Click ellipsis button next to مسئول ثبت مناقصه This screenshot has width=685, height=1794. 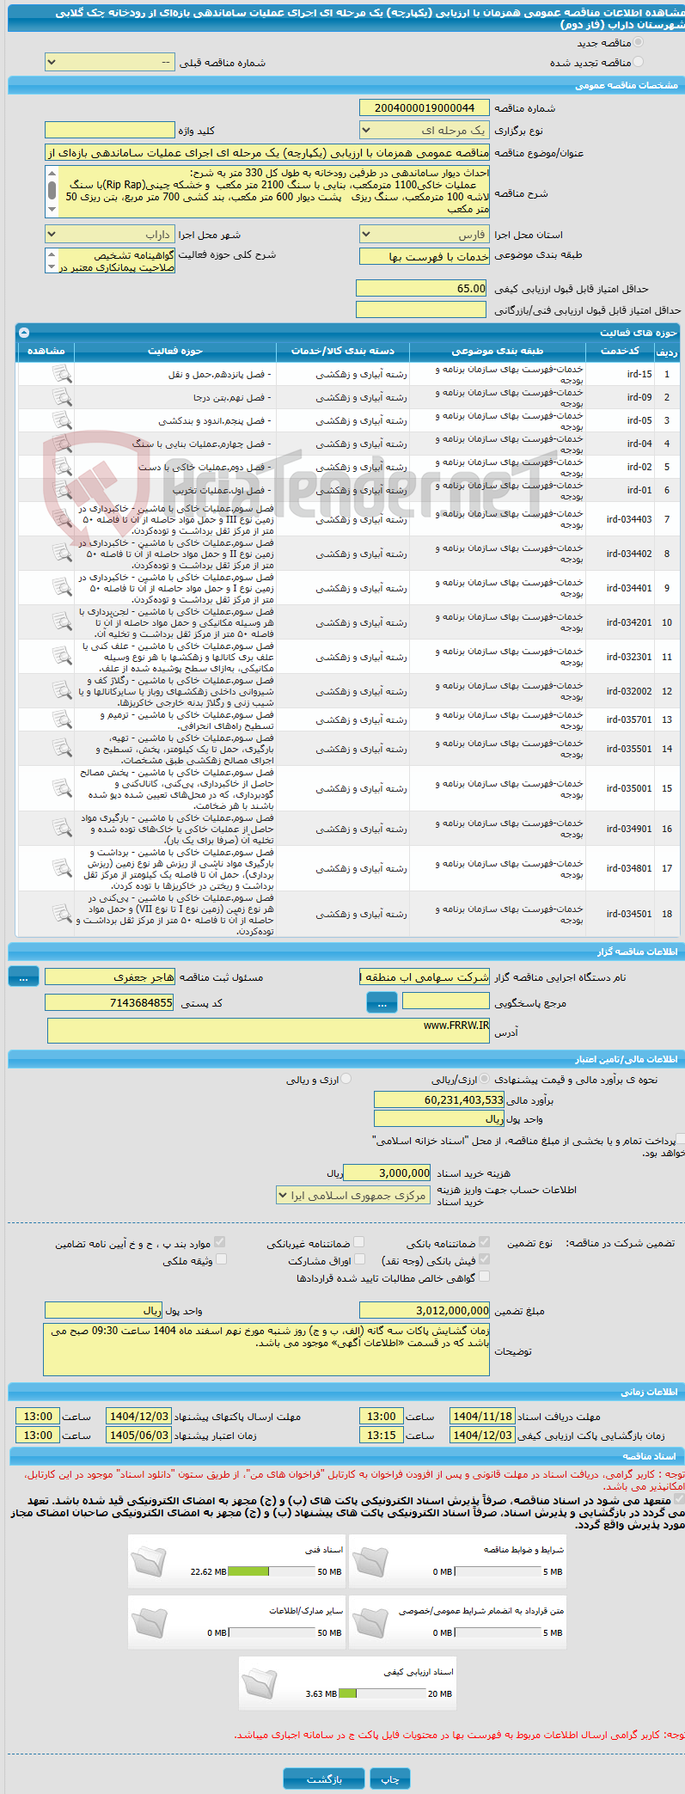(23, 977)
